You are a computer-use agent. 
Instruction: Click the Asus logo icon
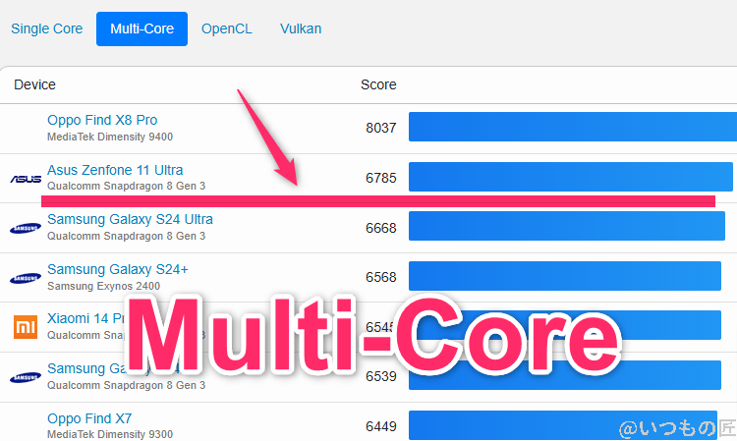point(26,179)
